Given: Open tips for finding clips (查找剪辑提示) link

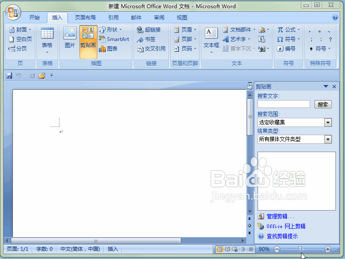Looking at the screenshot, I should (282, 236).
